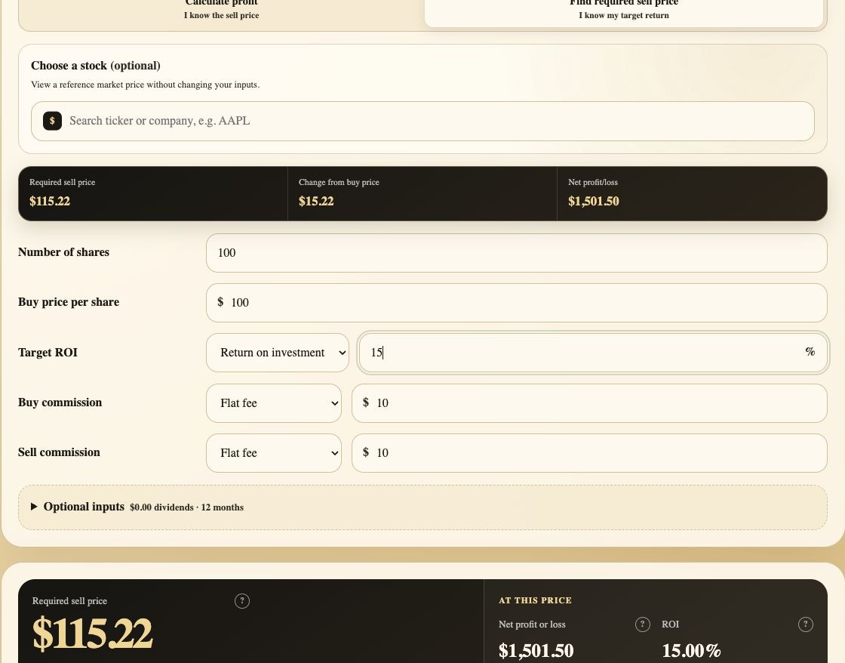Click the Number of shares input
The image size is (845, 663).
pos(516,253)
